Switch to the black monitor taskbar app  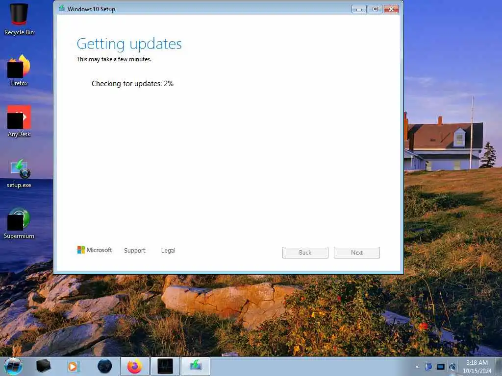(165, 366)
